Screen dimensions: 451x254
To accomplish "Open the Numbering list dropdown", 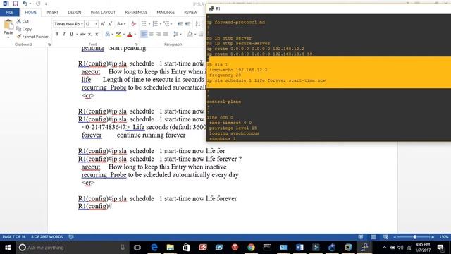I will pyautogui.click(x=161, y=24).
